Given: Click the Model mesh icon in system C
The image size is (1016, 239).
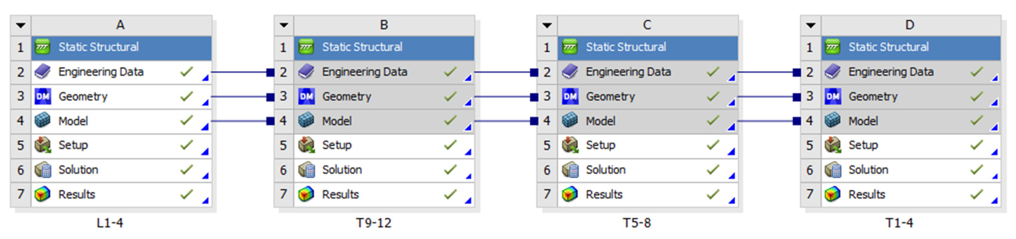Looking at the screenshot, I should tap(569, 121).
